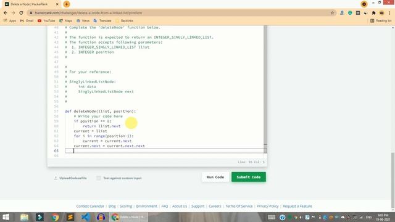The image size is (395, 222).
Task: Open the on-screen keyboard tray icon
Action: [272, 217]
